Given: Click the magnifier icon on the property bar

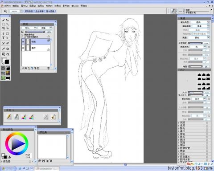Looking at the screenshot, I should pyautogui.click(x=5, y=11).
